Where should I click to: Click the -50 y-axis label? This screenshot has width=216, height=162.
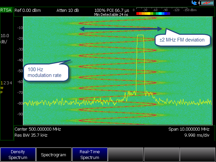point(20,71)
